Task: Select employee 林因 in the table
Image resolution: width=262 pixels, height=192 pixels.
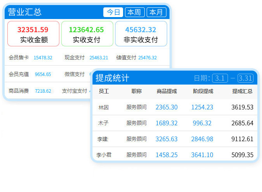Action: (104, 107)
